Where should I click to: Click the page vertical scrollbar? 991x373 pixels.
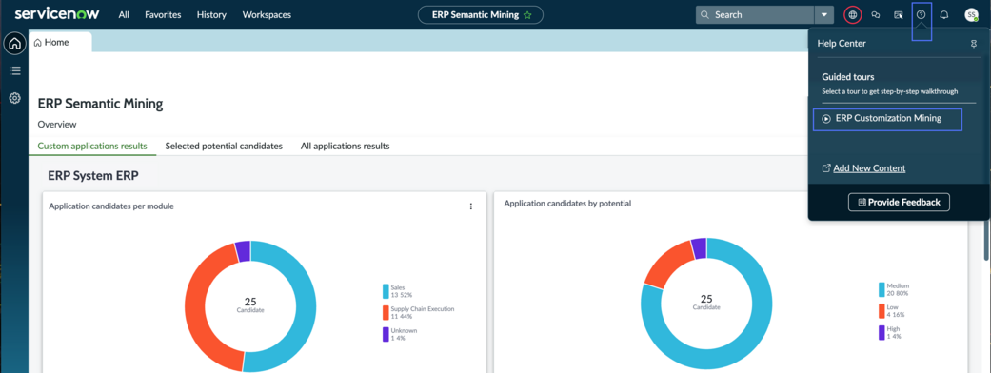[986, 240]
